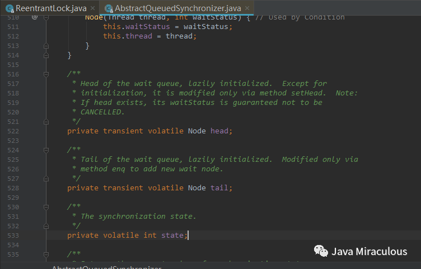
Task: Collapse the Javadoc comment at line 535
Action: [x=46, y=254]
